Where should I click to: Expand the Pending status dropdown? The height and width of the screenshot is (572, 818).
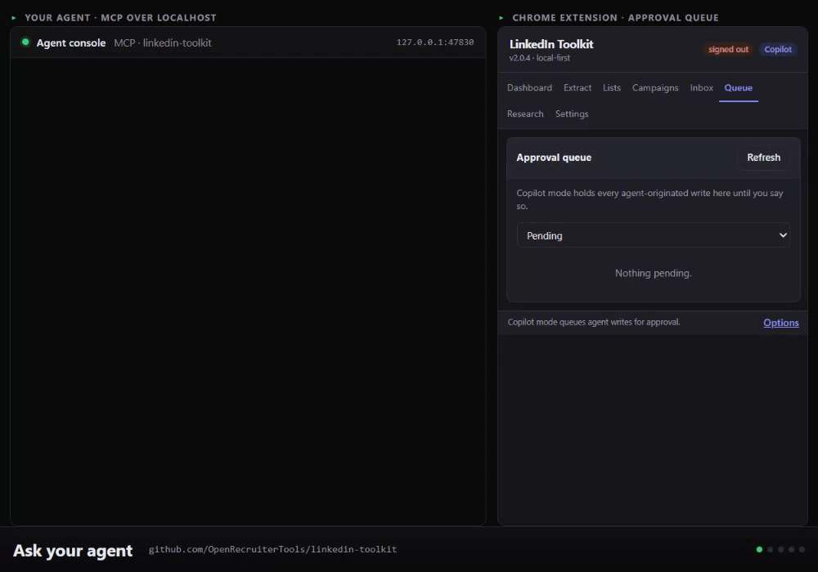(x=653, y=235)
